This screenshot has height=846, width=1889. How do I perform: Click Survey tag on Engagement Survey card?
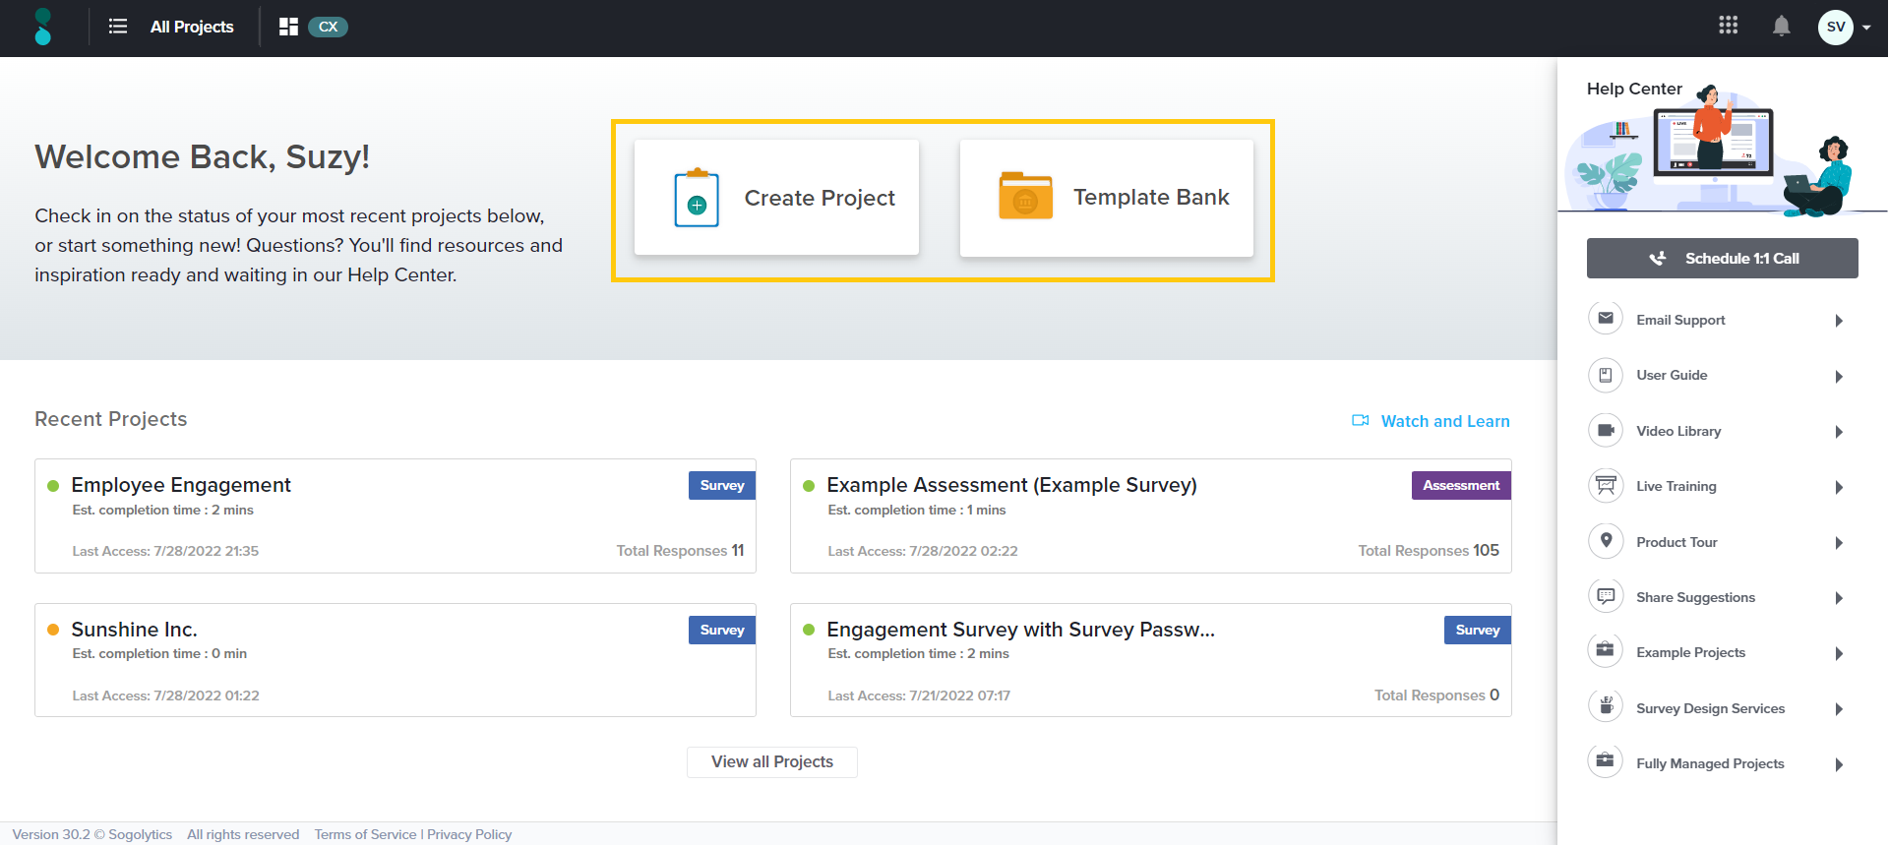[x=1478, y=630]
